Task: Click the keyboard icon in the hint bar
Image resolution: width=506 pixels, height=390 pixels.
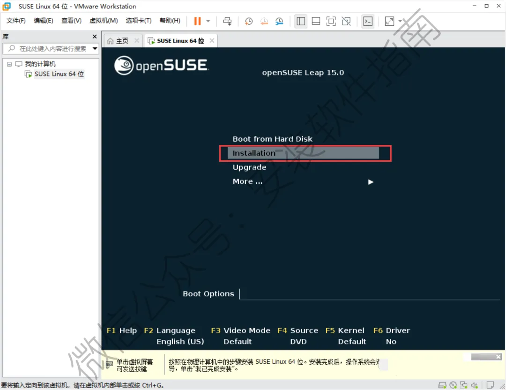Action: [109, 365]
